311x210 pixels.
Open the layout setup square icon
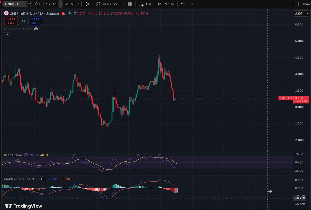[296, 4]
